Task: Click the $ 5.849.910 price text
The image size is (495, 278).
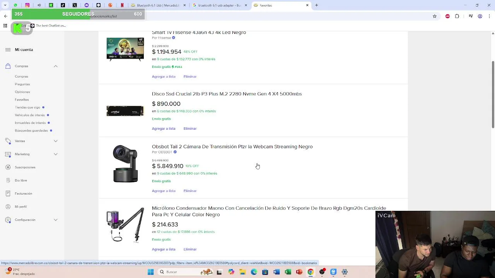Action: [167, 166]
